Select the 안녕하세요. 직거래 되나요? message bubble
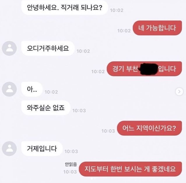186x183 pixels. click(x=65, y=8)
